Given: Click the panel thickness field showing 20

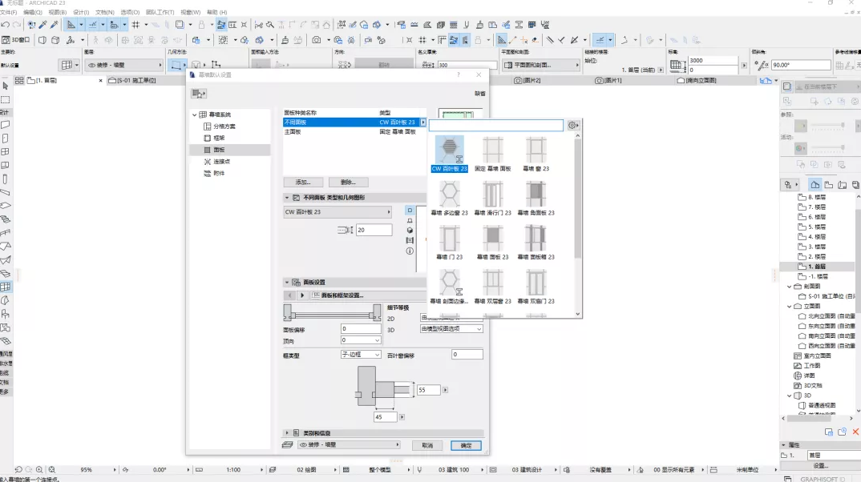Looking at the screenshot, I should (x=374, y=230).
